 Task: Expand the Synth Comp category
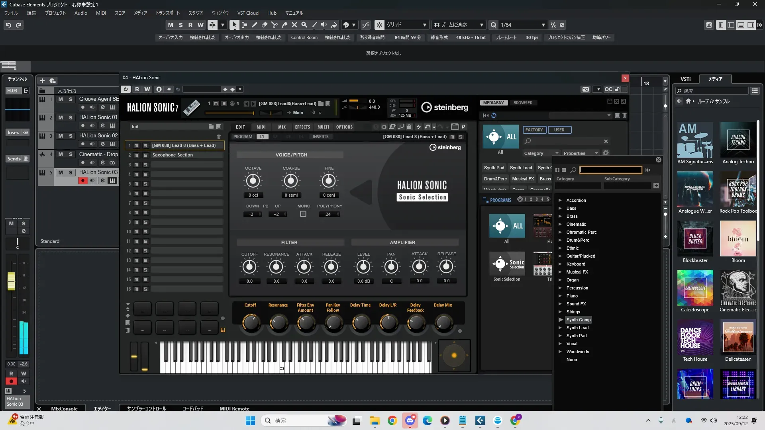[560, 320]
